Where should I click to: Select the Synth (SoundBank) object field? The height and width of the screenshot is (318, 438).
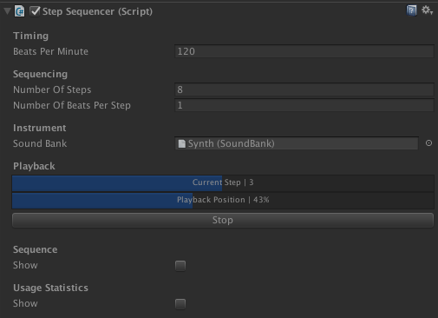click(297, 143)
